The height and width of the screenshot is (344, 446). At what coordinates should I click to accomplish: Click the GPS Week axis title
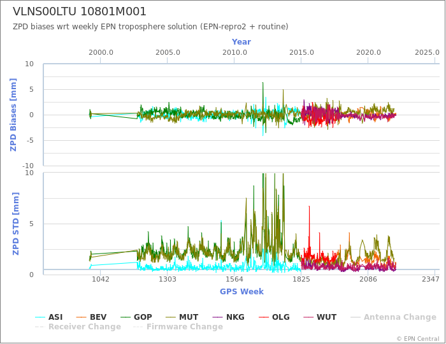(241, 291)
